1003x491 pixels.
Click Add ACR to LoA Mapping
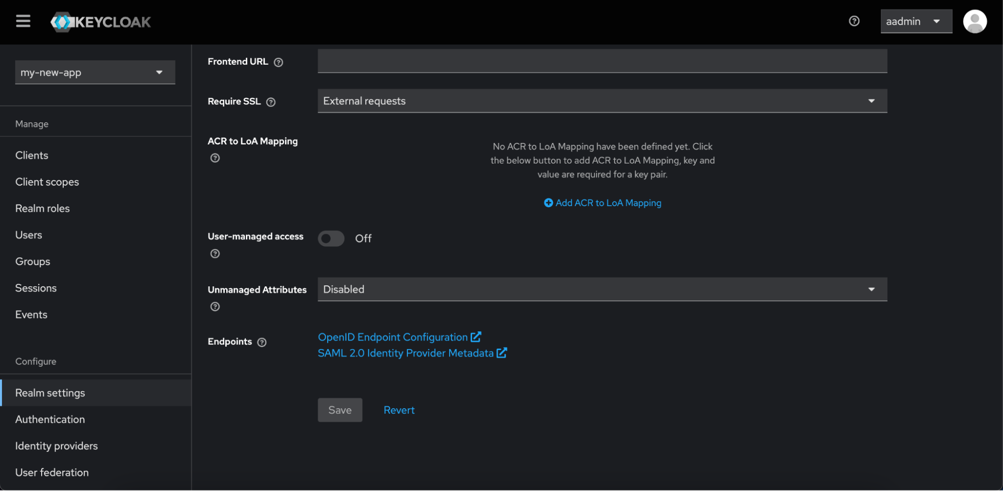603,203
